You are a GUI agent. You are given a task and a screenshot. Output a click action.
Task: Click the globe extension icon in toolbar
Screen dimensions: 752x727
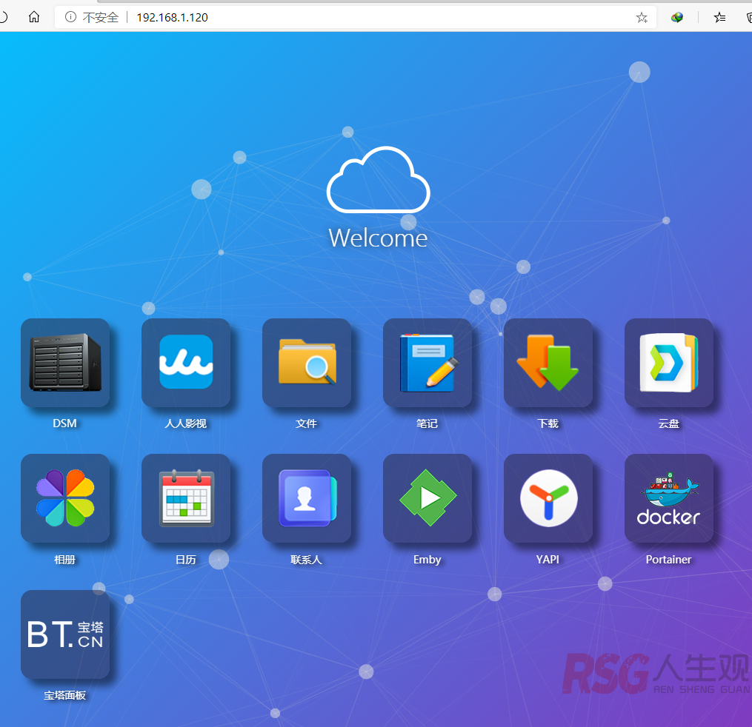[x=677, y=18]
